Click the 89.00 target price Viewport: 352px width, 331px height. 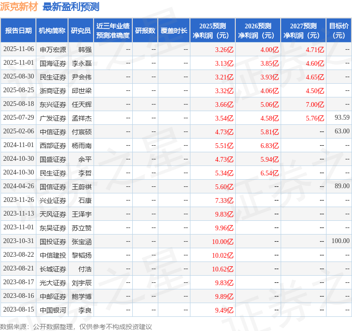click(x=342, y=186)
